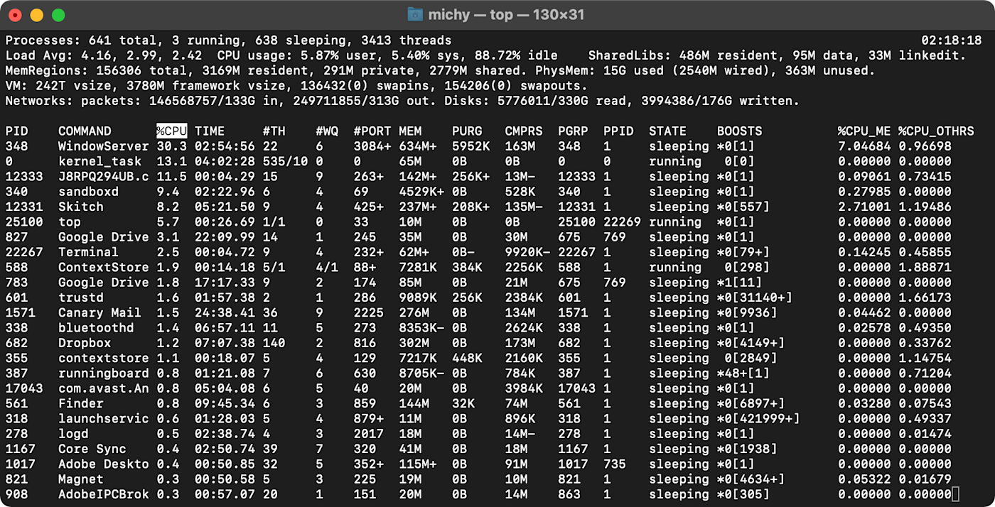Image resolution: width=995 pixels, height=507 pixels.
Task: Click the "PhysMem: 15G used" text
Action: click(599, 70)
